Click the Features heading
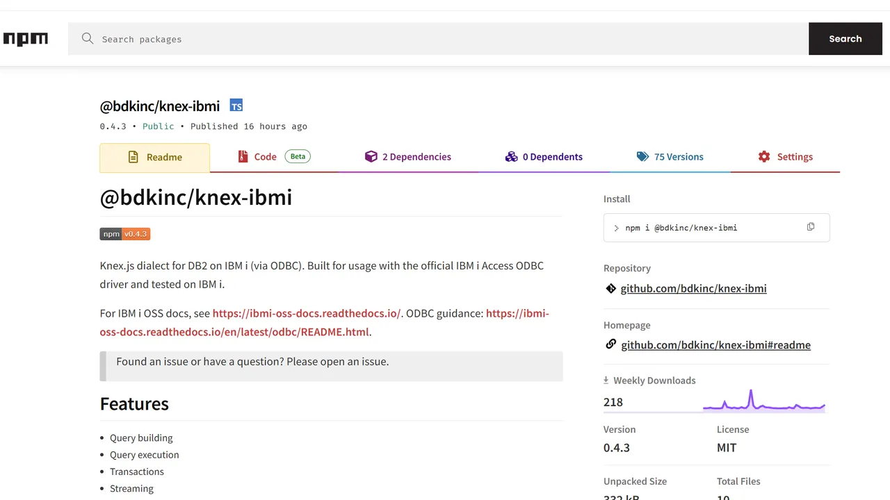 [134, 404]
